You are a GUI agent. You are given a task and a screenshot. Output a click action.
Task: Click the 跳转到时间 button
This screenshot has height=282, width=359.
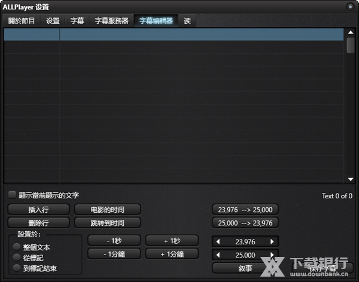[108, 223]
